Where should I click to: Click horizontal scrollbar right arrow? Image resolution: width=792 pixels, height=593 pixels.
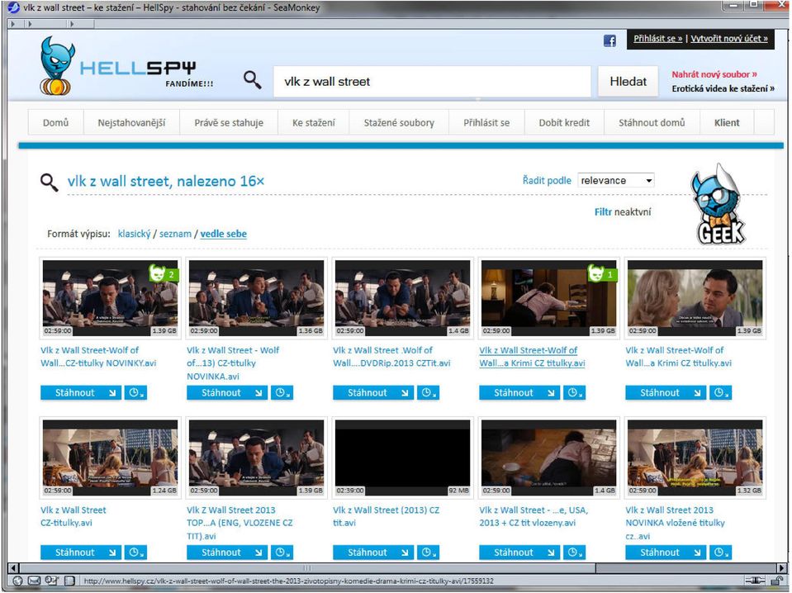pos(782,567)
